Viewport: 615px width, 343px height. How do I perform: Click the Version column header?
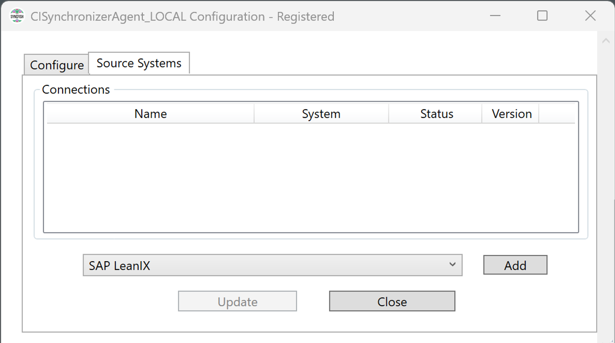(511, 114)
